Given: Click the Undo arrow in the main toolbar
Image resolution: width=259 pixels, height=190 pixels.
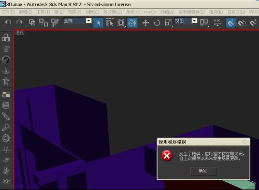Looking at the screenshot, I should 8,22.
